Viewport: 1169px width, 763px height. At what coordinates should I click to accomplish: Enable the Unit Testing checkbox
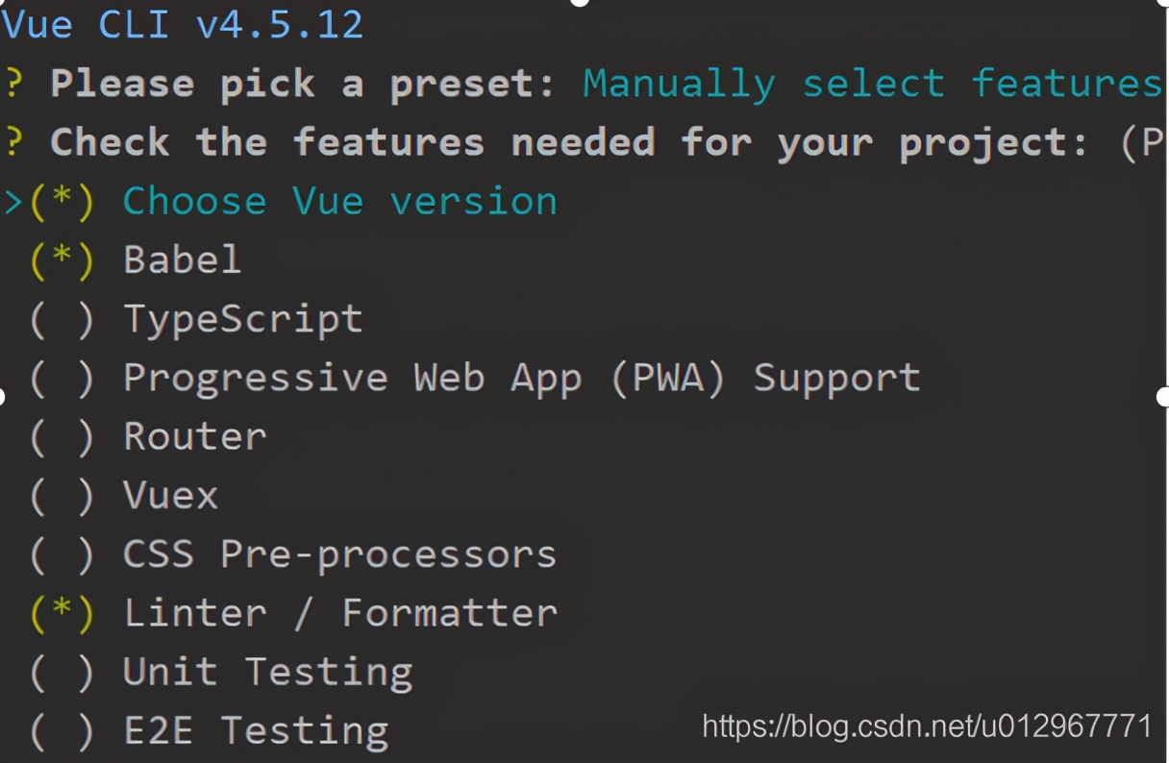[x=62, y=673]
